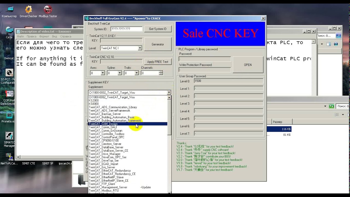The height and width of the screenshot is (197, 350).
Task: Open the Trafo dropdown
Action: pyautogui.click(x=137, y=73)
